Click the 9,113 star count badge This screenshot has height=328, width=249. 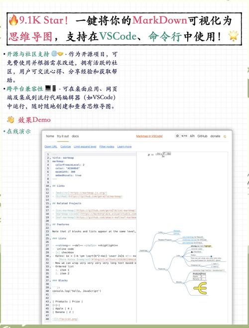pyautogui.click(x=184, y=136)
